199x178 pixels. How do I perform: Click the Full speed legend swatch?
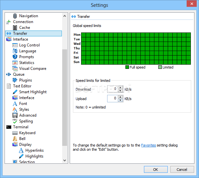click(127, 67)
